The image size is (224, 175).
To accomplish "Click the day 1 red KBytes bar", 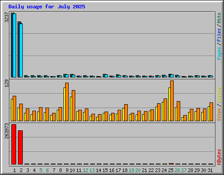I will (x=14, y=144).
